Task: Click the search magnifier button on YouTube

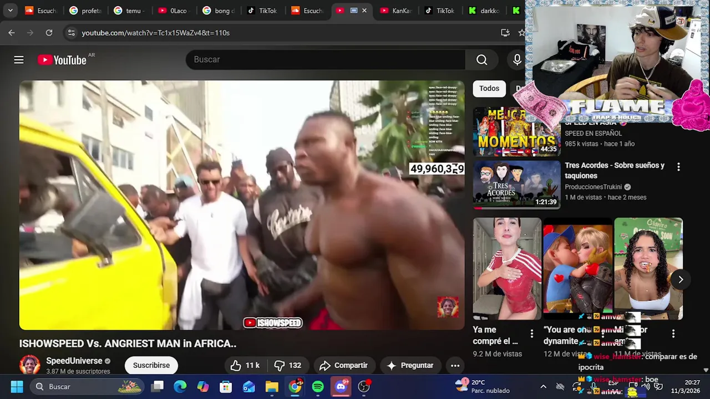Action: point(481,60)
